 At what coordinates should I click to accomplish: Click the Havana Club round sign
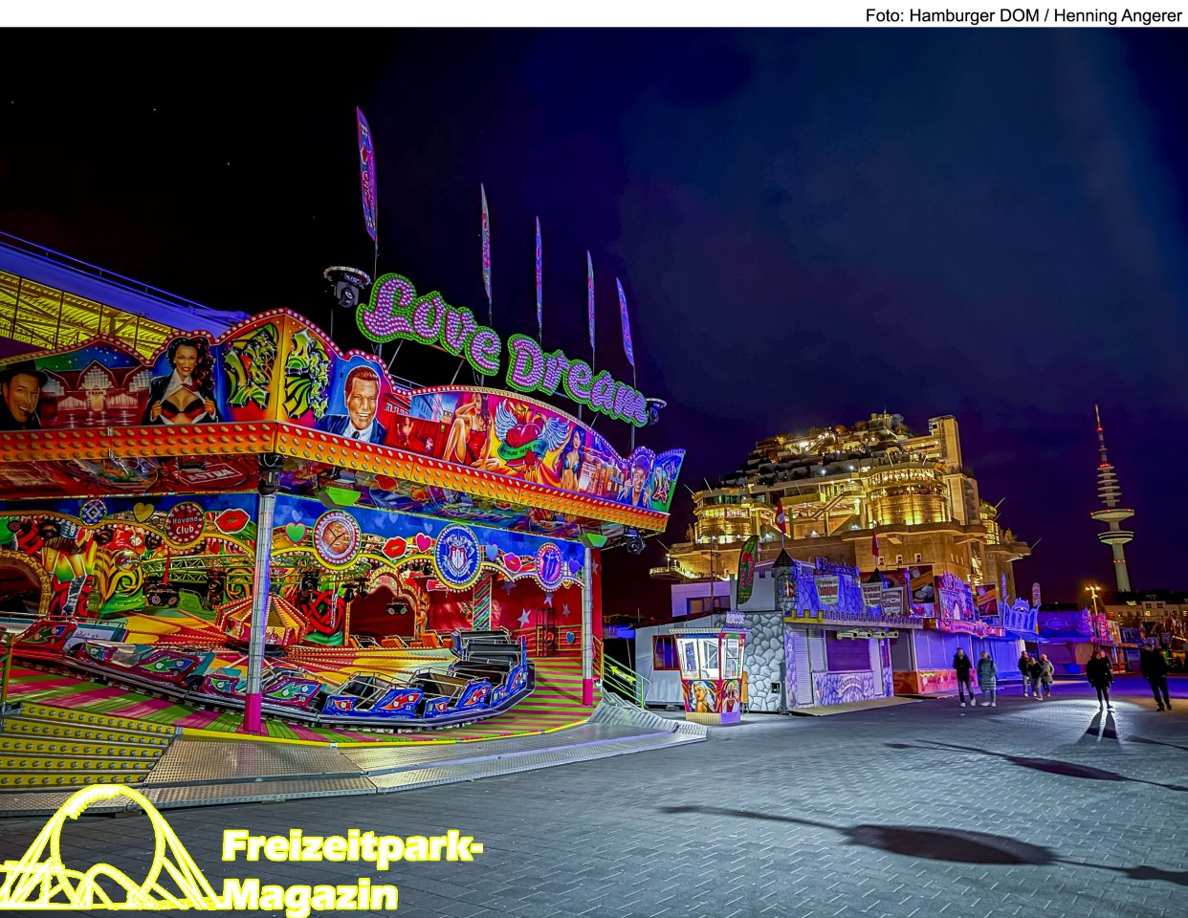185,524
